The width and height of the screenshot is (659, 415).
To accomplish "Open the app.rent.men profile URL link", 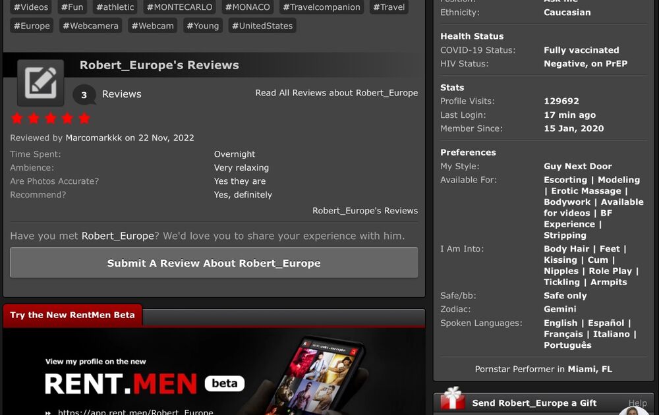I will pos(135,412).
